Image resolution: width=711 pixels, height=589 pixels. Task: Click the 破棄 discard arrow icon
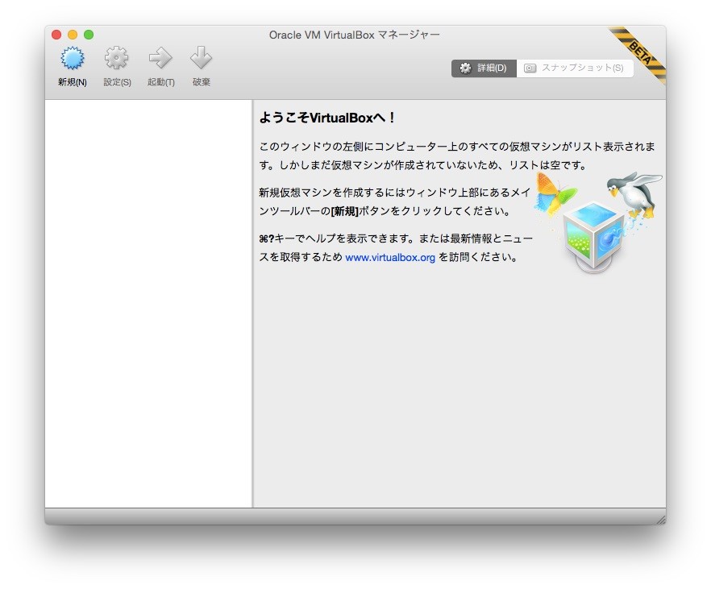(x=201, y=57)
